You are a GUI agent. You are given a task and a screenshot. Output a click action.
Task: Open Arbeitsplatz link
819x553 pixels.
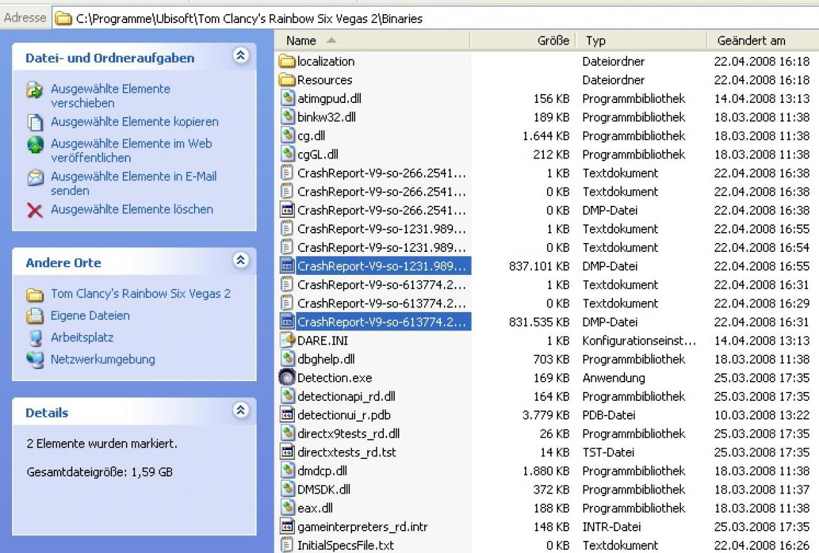coord(82,337)
